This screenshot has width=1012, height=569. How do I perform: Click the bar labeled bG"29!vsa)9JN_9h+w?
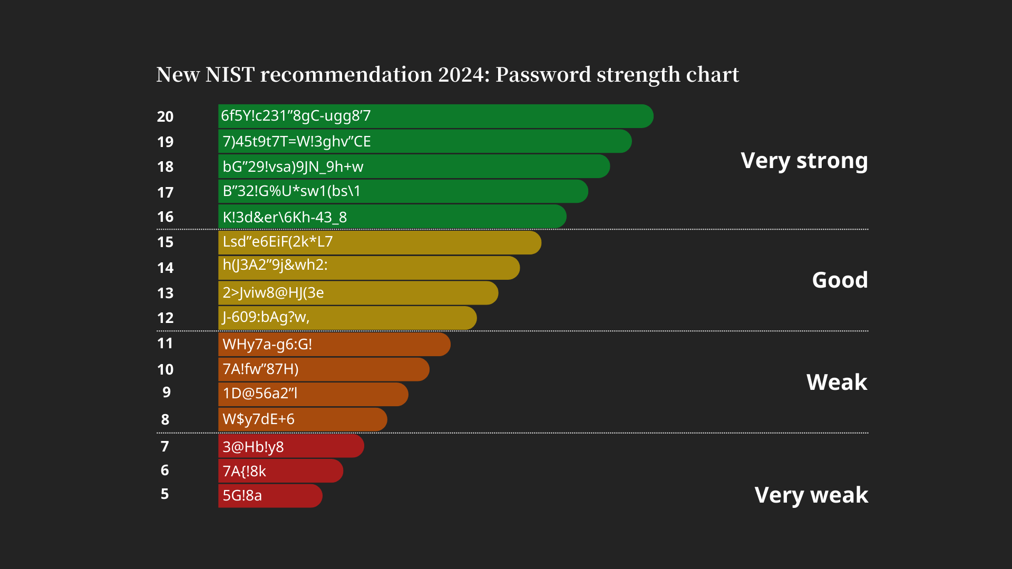(x=414, y=166)
